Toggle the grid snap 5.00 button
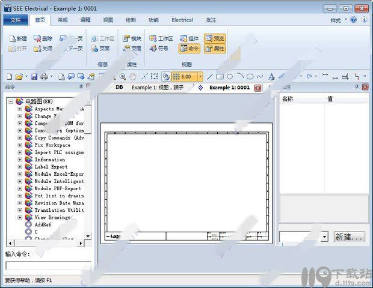The height and width of the screenshot is (288, 373). 184,76
